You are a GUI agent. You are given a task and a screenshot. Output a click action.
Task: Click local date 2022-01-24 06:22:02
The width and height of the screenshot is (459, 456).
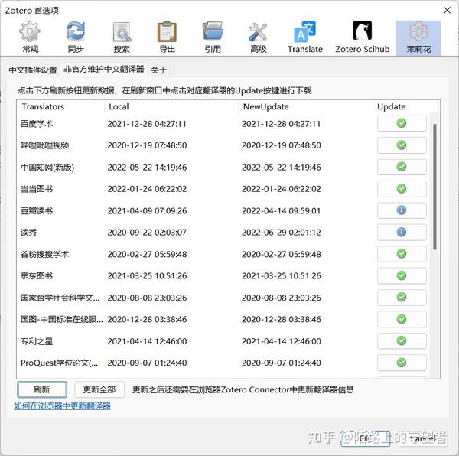147,189
